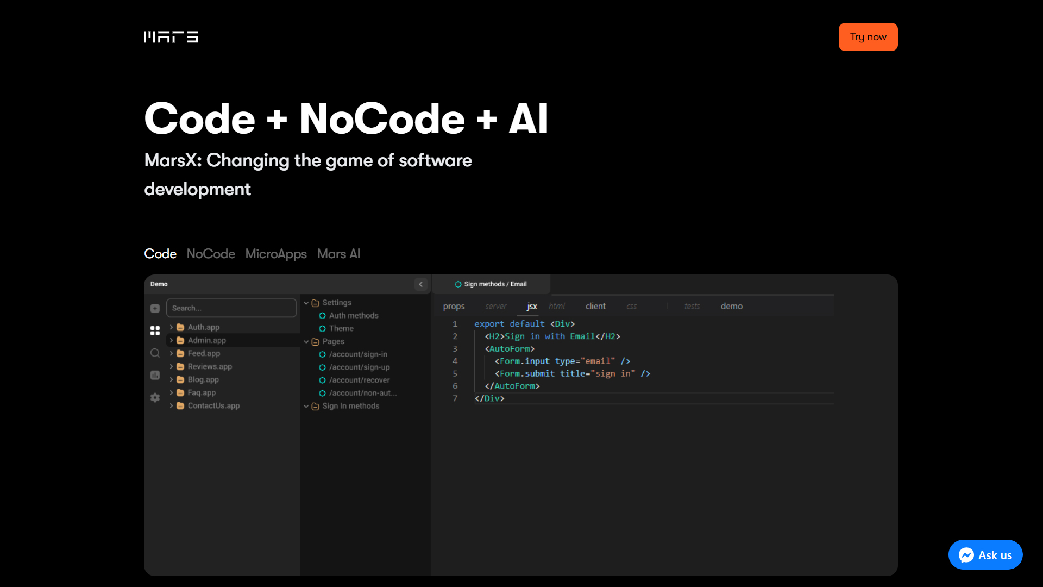This screenshot has width=1043, height=587.
Task: Expand the Blog.app folder chevron
Action: [171, 379]
